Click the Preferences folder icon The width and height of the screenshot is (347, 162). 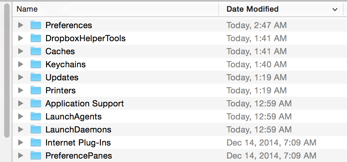click(x=36, y=25)
